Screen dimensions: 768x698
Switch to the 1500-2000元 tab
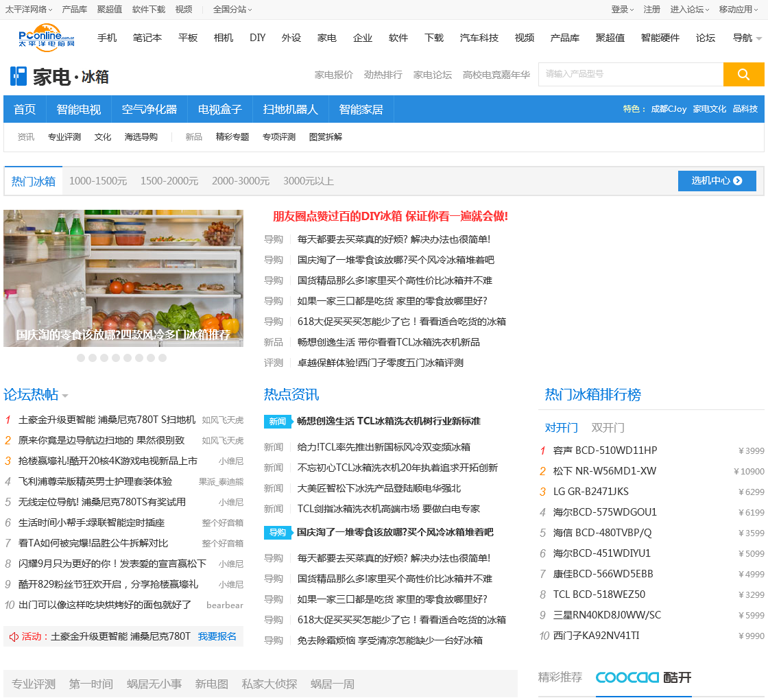tap(169, 181)
